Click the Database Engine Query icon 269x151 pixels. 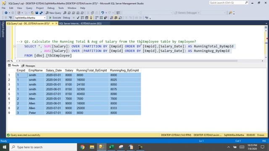[65, 13]
